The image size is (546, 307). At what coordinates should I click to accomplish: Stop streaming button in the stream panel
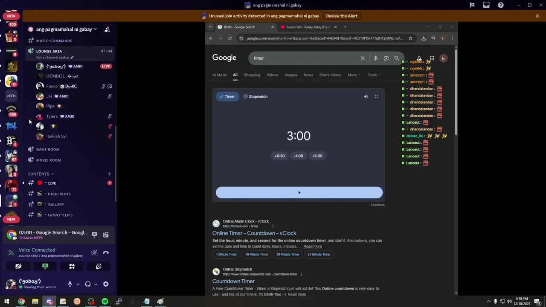tap(94, 235)
